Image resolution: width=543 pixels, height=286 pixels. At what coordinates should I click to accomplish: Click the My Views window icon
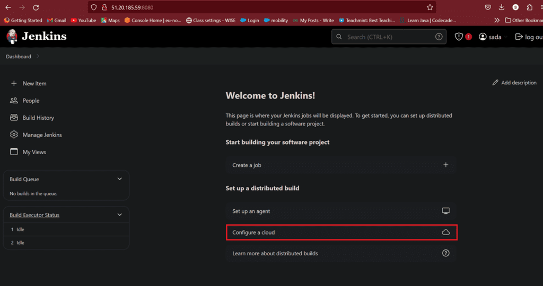tap(14, 152)
